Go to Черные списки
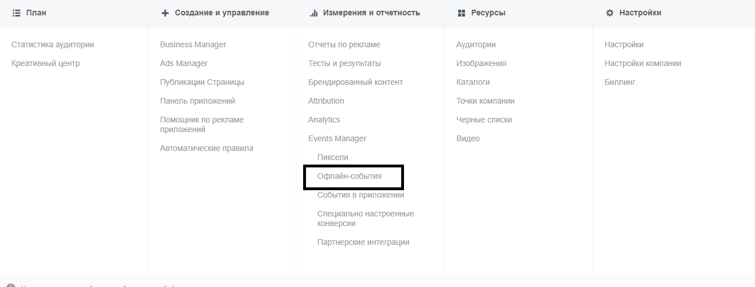Image resolution: width=755 pixels, height=287 pixels. click(x=484, y=120)
